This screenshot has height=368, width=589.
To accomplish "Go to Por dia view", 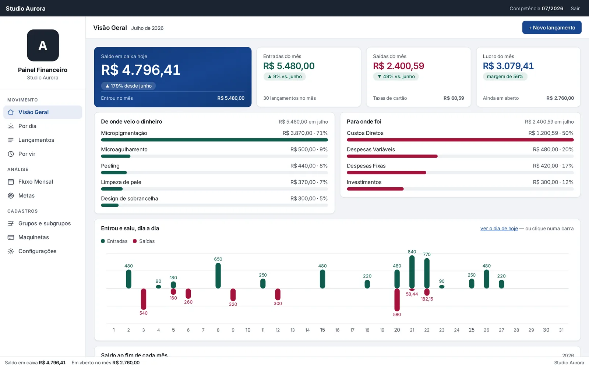I will tap(43, 126).
